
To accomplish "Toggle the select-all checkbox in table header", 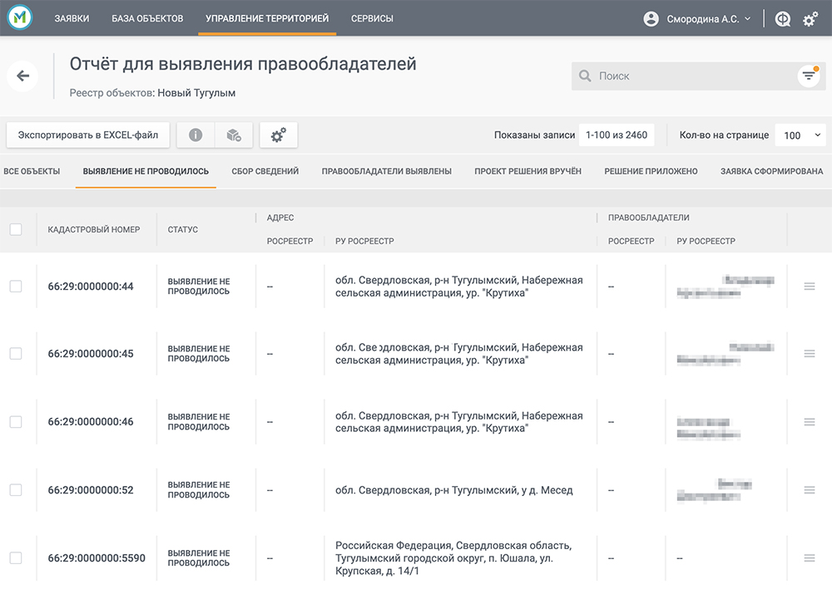I will click(x=16, y=229).
